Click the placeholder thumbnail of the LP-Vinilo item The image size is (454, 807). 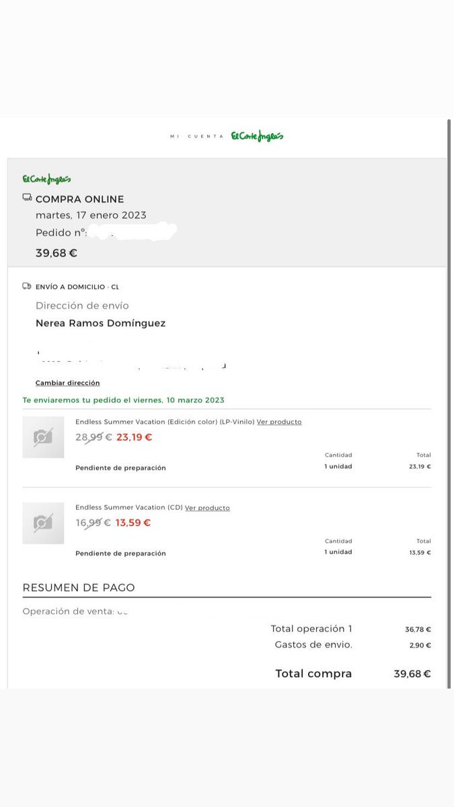(x=43, y=437)
